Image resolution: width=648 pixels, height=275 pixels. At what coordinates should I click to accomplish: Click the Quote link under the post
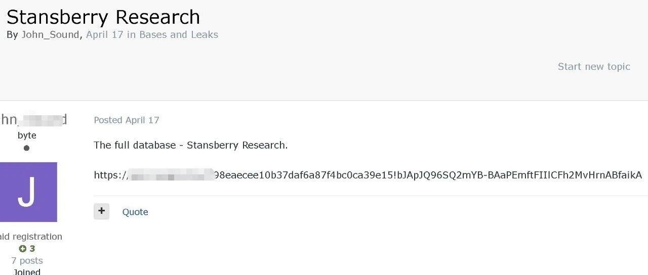[x=135, y=212]
